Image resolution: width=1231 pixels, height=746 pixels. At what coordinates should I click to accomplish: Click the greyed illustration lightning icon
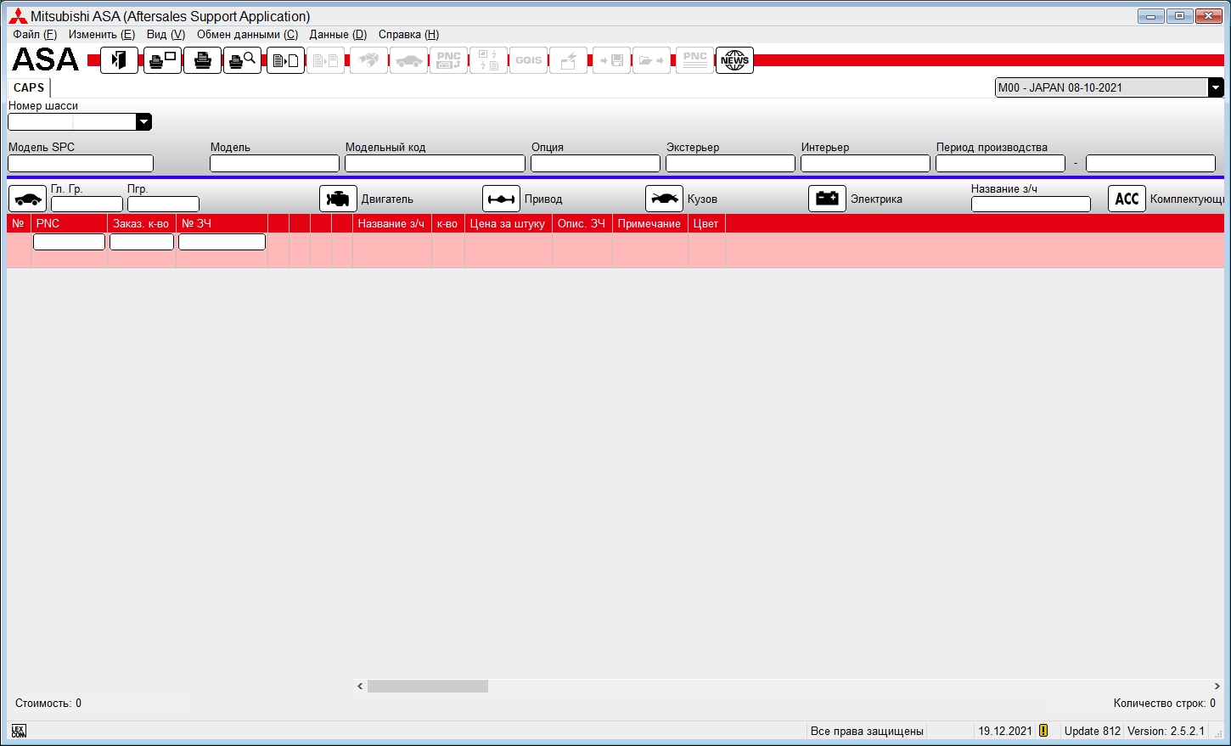coord(488,60)
